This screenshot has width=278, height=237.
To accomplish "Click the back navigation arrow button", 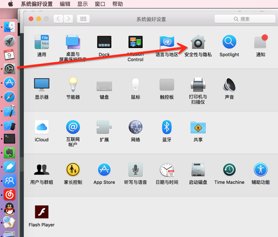I will tap(58, 19).
